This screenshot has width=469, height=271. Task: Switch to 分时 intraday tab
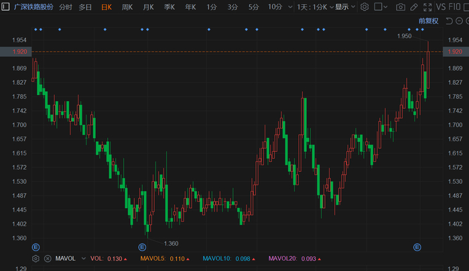click(x=66, y=7)
